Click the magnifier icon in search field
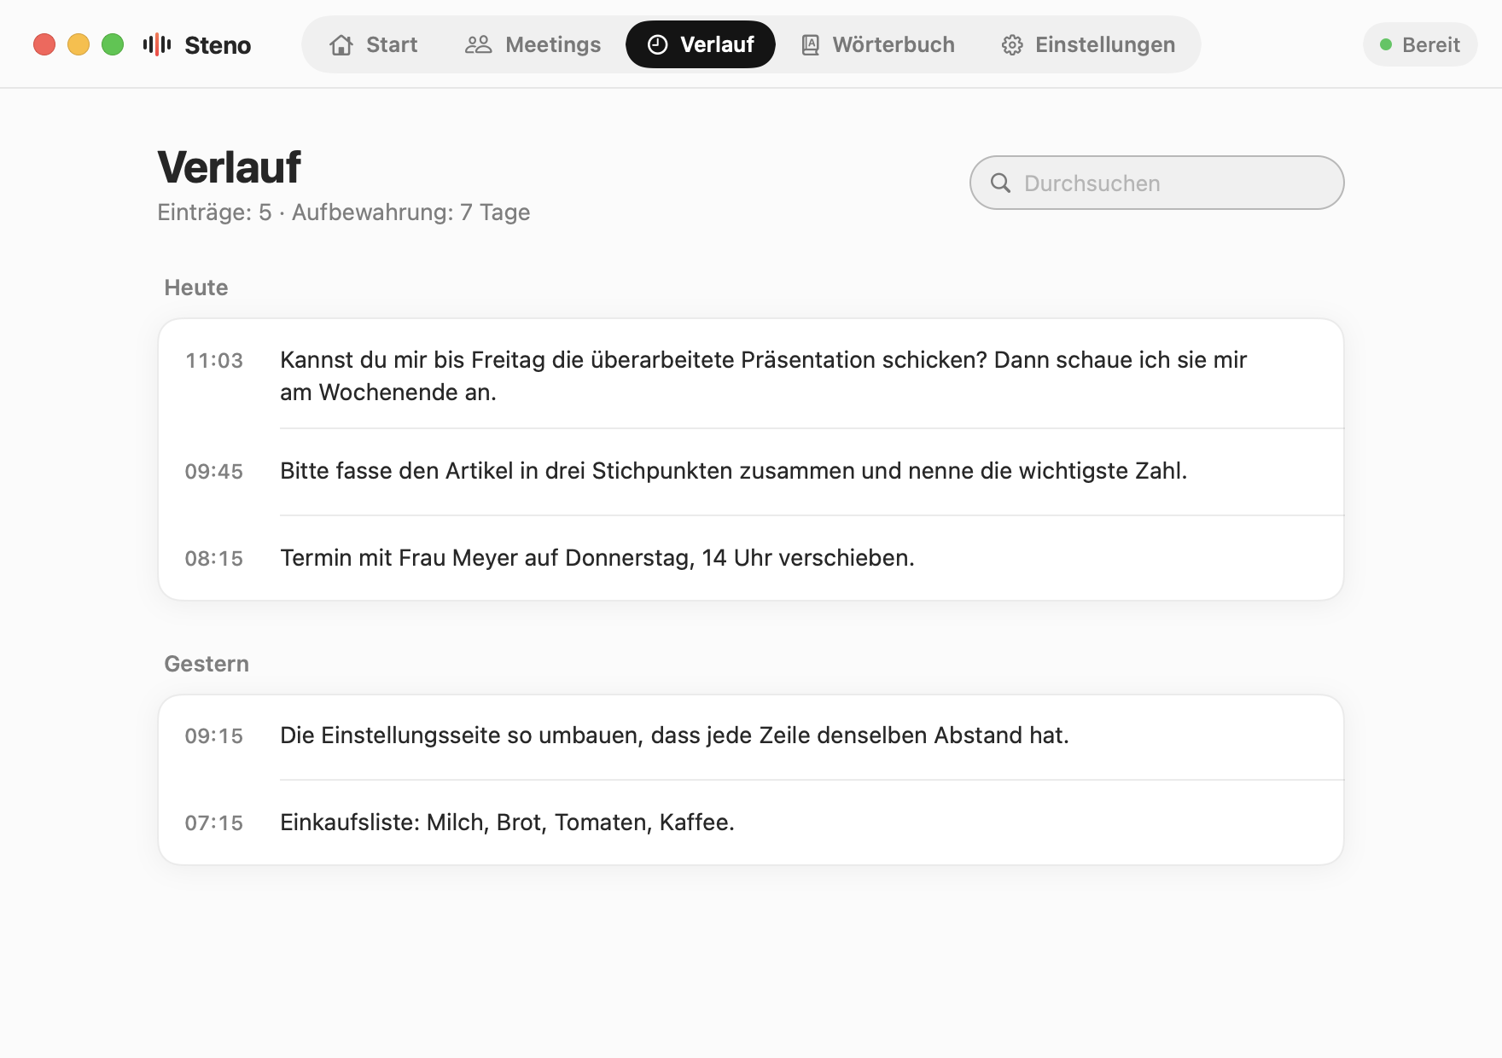The width and height of the screenshot is (1502, 1058). (1000, 183)
